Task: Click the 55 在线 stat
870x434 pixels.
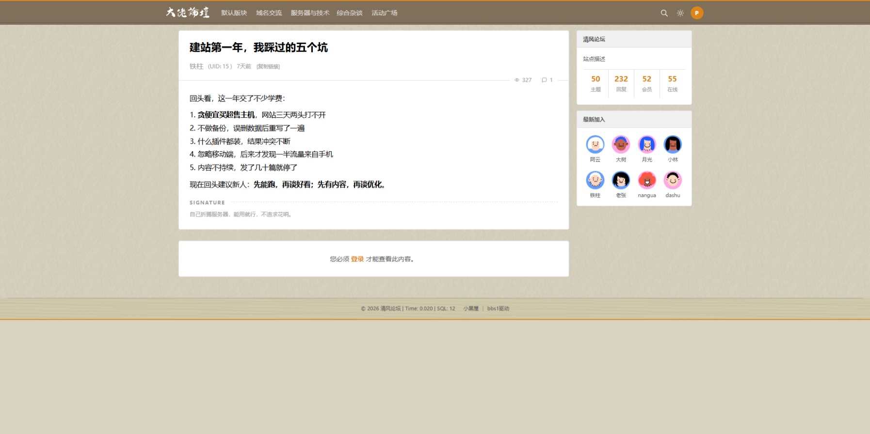Action: pos(672,83)
